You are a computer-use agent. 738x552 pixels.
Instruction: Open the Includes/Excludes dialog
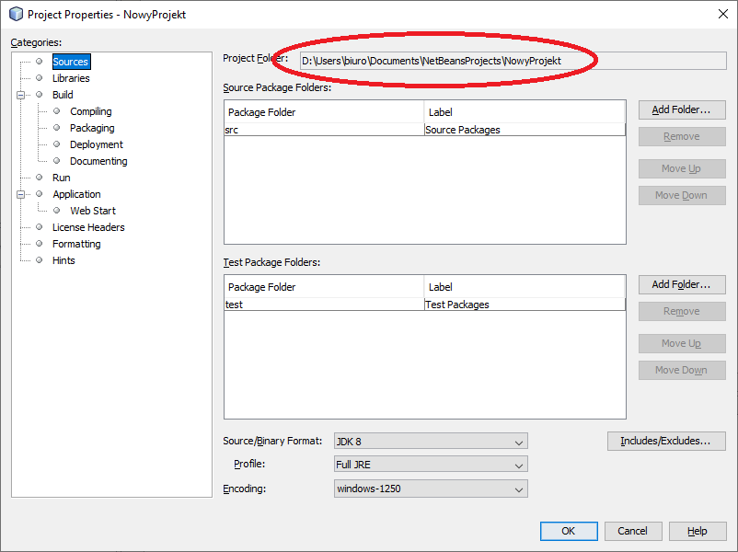[665, 441]
